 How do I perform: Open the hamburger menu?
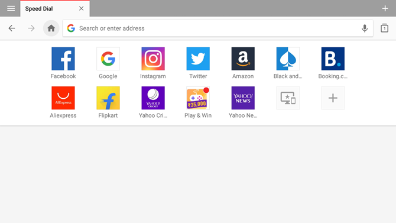click(x=11, y=9)
